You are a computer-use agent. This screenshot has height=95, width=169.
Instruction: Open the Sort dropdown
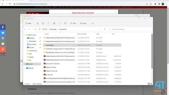pos(74,23)
